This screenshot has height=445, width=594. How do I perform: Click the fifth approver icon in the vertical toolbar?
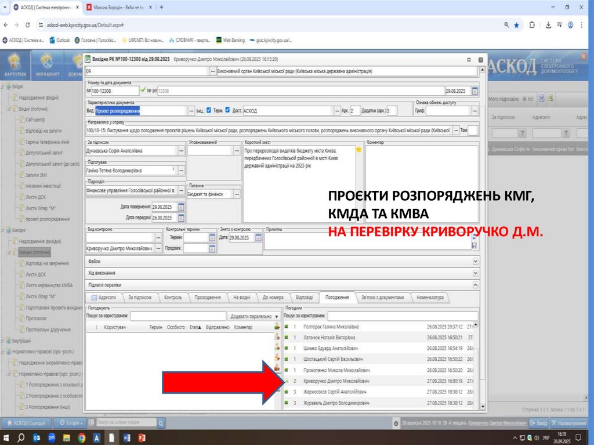point(277,367)
